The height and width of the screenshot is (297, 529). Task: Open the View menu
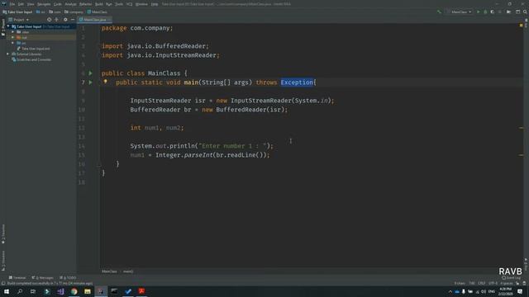point(31,4)
